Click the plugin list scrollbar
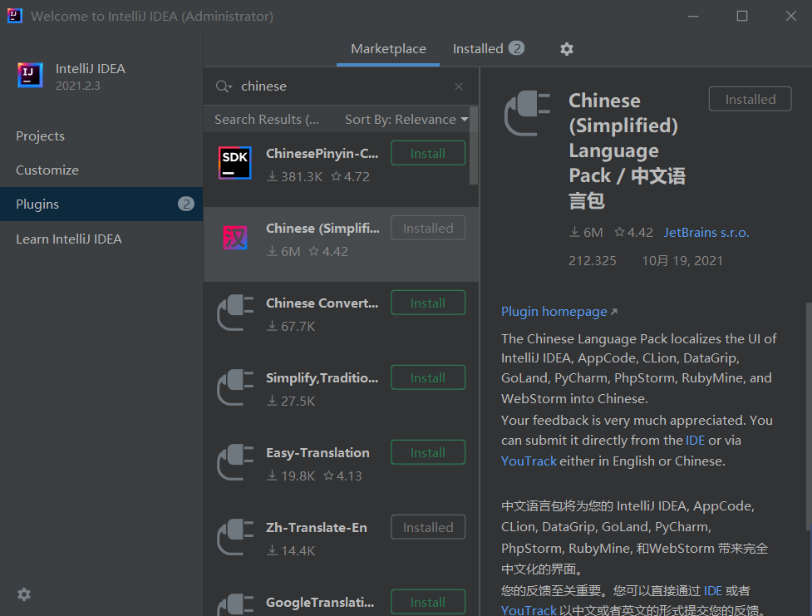Screen dimensions: 812x616 474,145
